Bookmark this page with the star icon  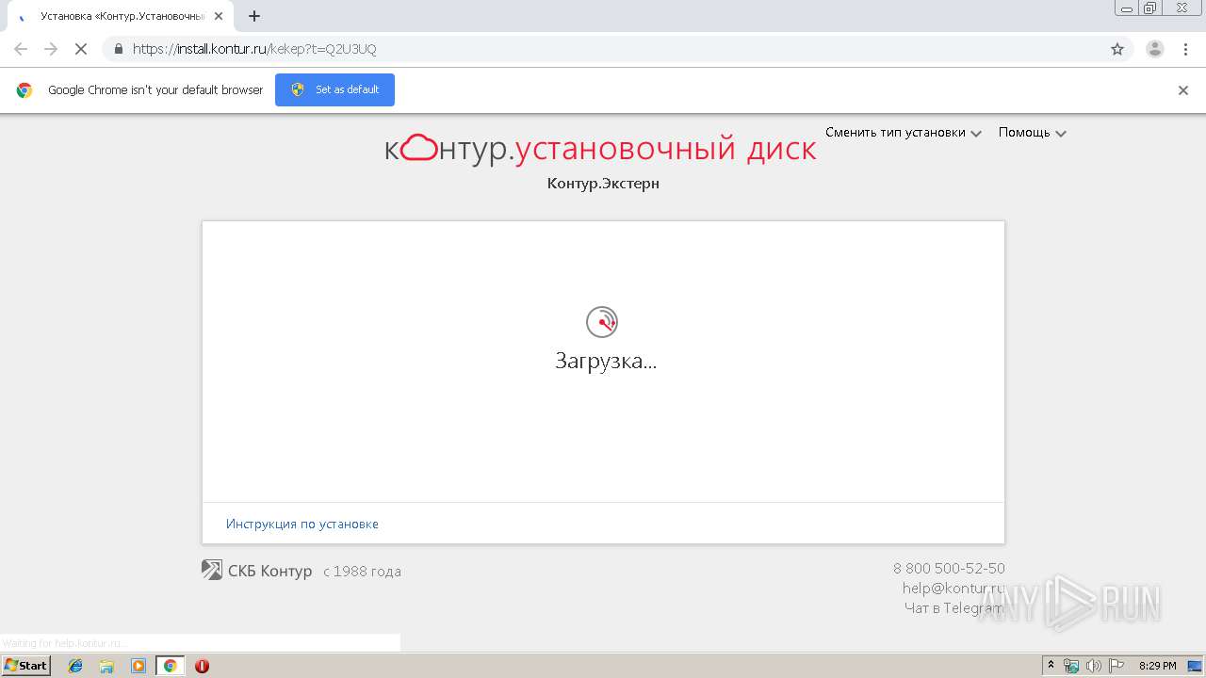1117,49
